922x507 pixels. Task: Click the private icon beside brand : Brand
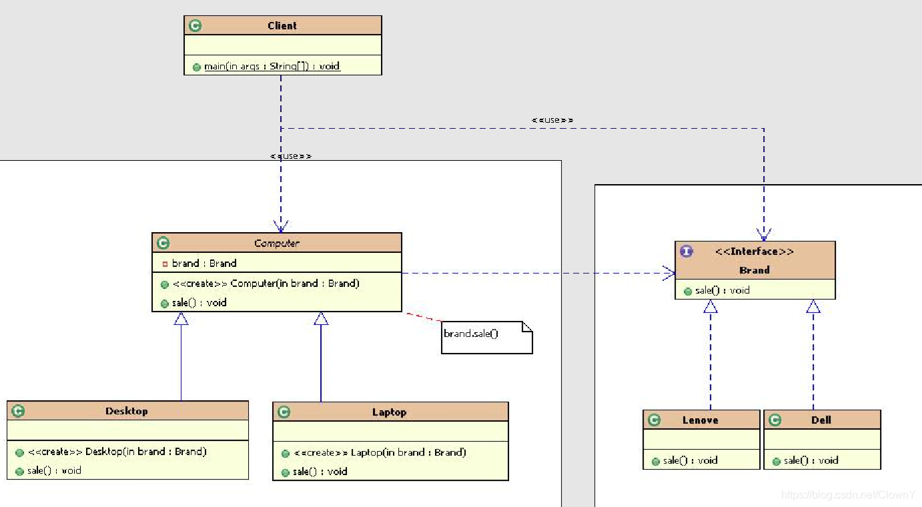click(x=165, y=264)
